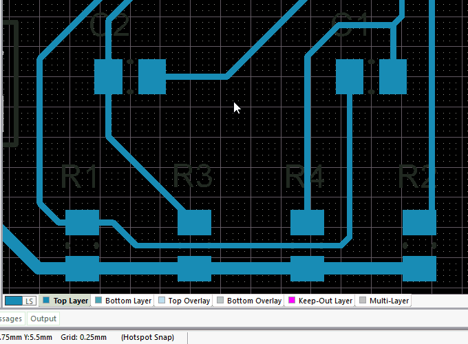Select the left pad of capacitor C2
Image resolution: width=468 pixels, height=344 pixels.
108,76
